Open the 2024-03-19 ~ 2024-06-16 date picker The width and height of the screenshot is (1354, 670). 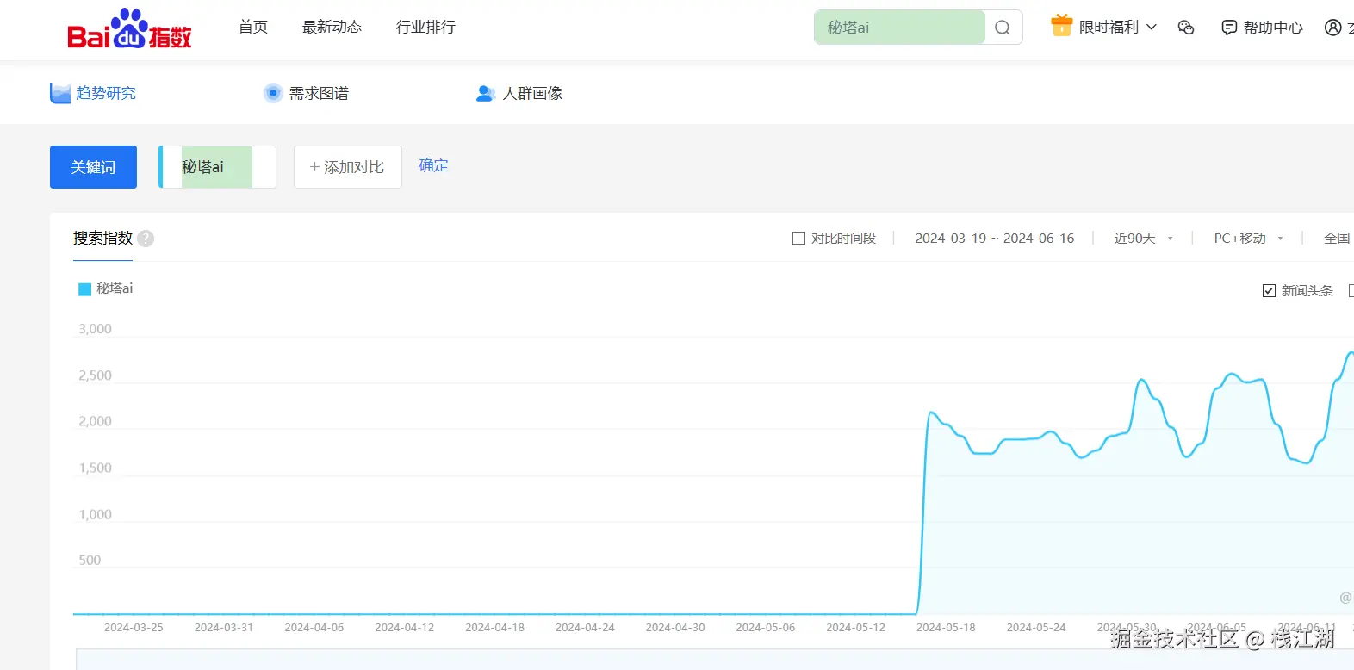(995, 239)
